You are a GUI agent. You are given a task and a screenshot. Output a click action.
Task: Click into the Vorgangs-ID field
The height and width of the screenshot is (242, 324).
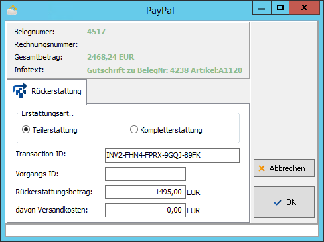[x=145, y=174]
